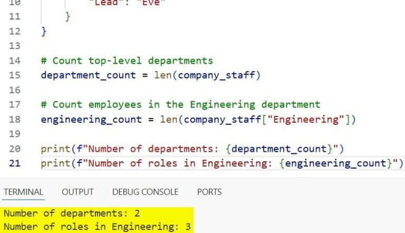The width and height of the screenshot is (405, 233).
Task: Click line number 15 in the gutter
Action: (15, 75)
